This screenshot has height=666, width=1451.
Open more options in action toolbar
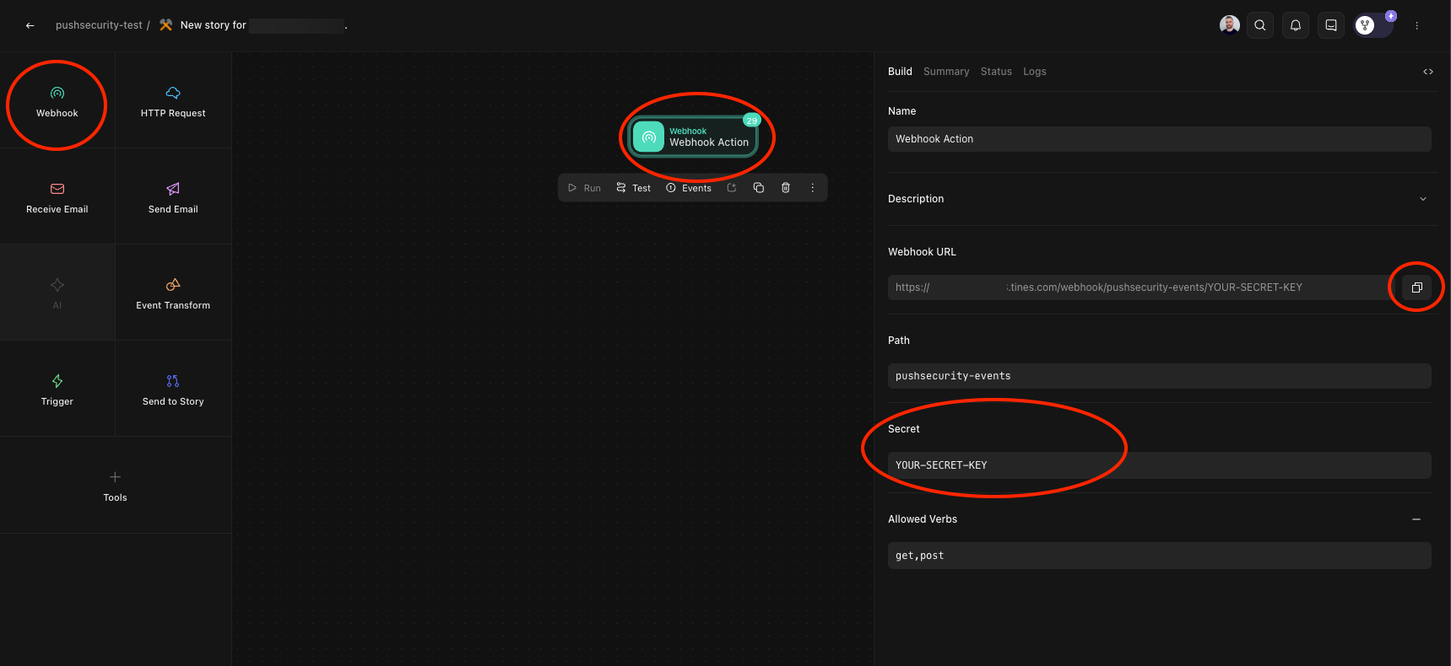(813, 188)
